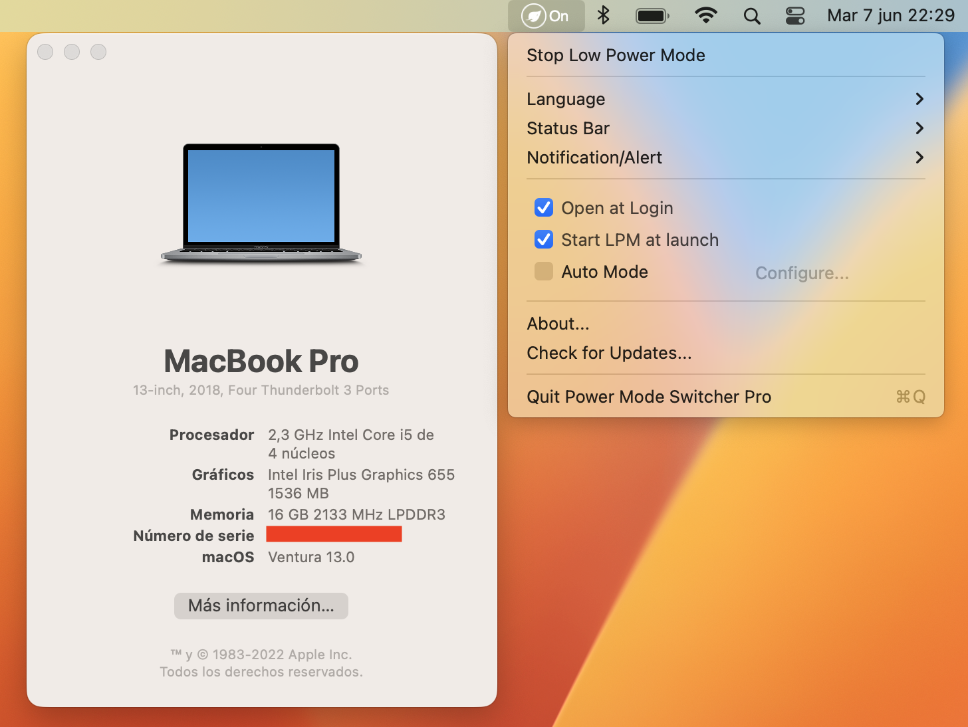Click the Intel Iris Plus Graphics 655 text
The width and height of the screenshot is (968, 727).
pos(361,474)
